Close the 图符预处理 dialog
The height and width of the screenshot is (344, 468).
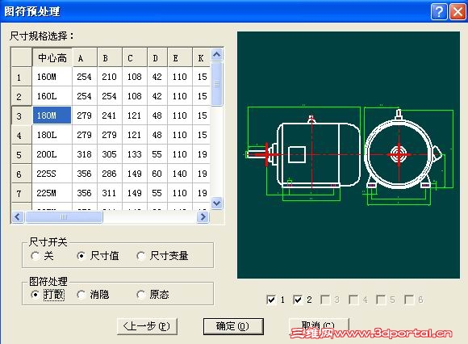(458, 11)
